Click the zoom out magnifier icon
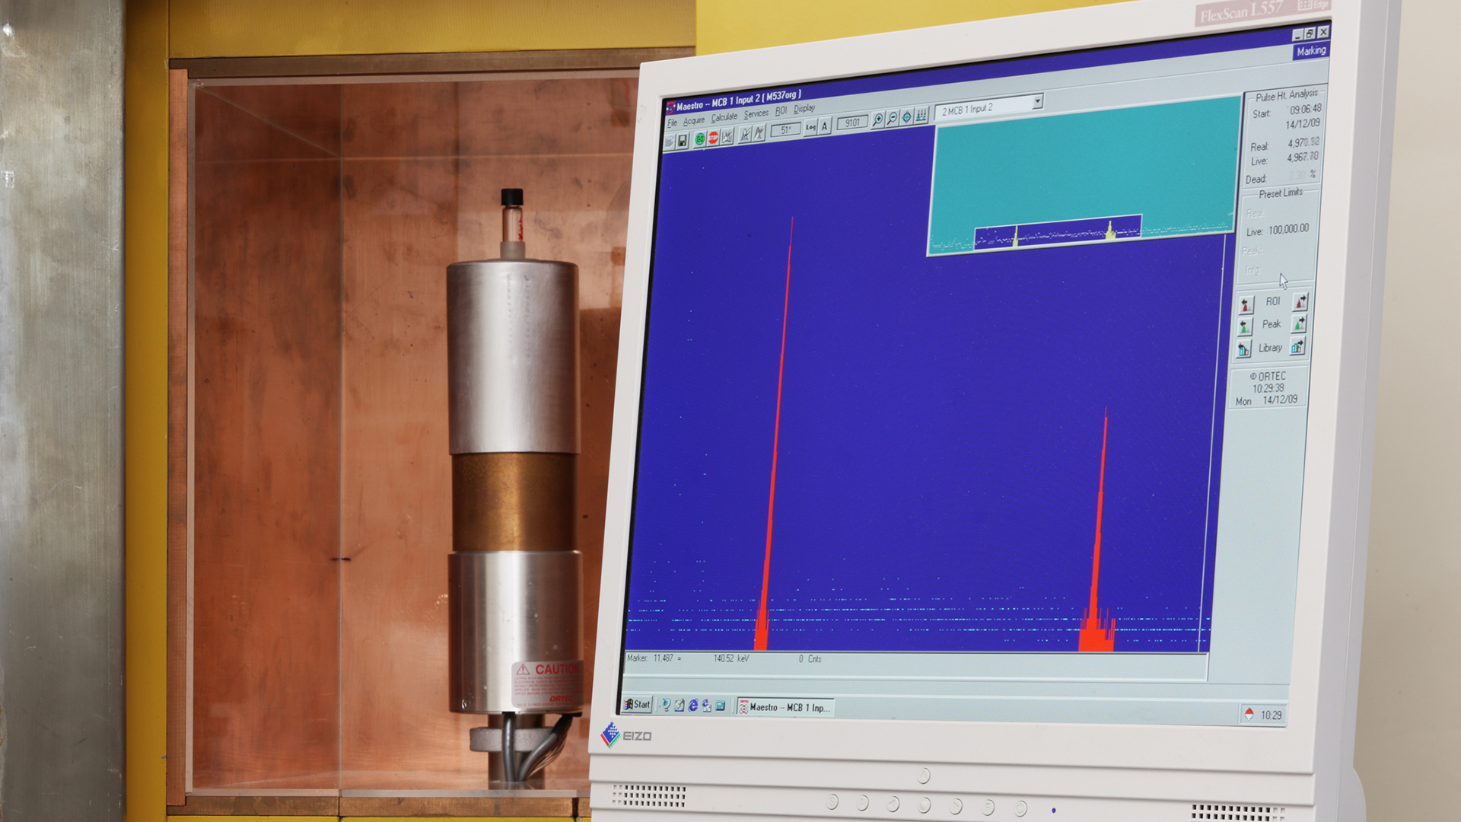Screen dimensions: 1461x822 (x=892, y=119)
